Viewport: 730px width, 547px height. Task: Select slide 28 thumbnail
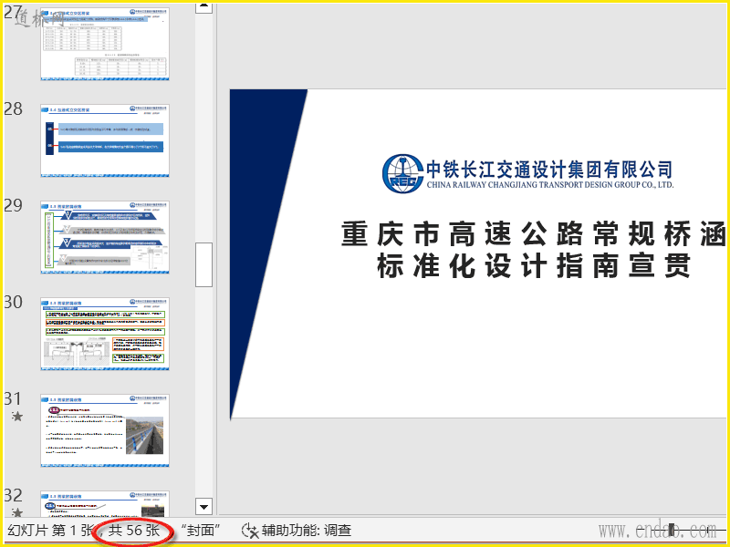[x=105, y=140]
